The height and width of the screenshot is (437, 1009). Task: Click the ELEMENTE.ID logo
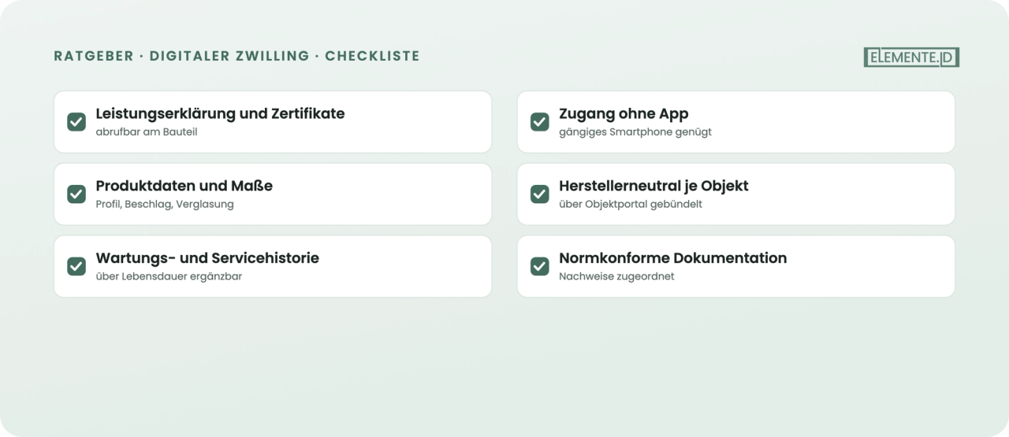pos(911,57)
